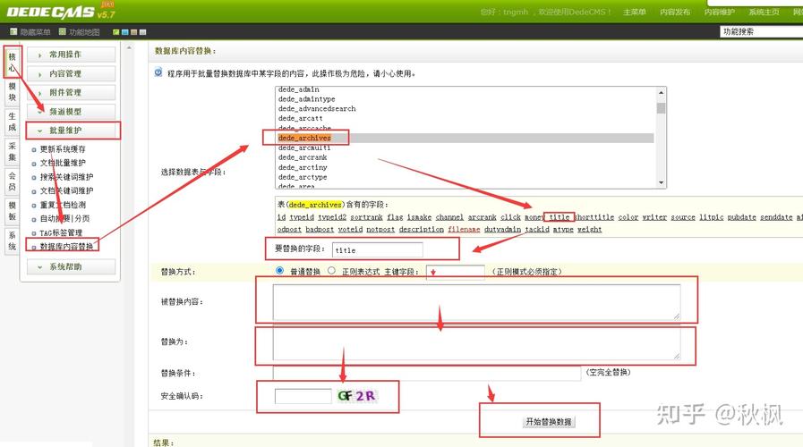Open 搜索关键词维护 in the sidebar

(x=66, y=177)
